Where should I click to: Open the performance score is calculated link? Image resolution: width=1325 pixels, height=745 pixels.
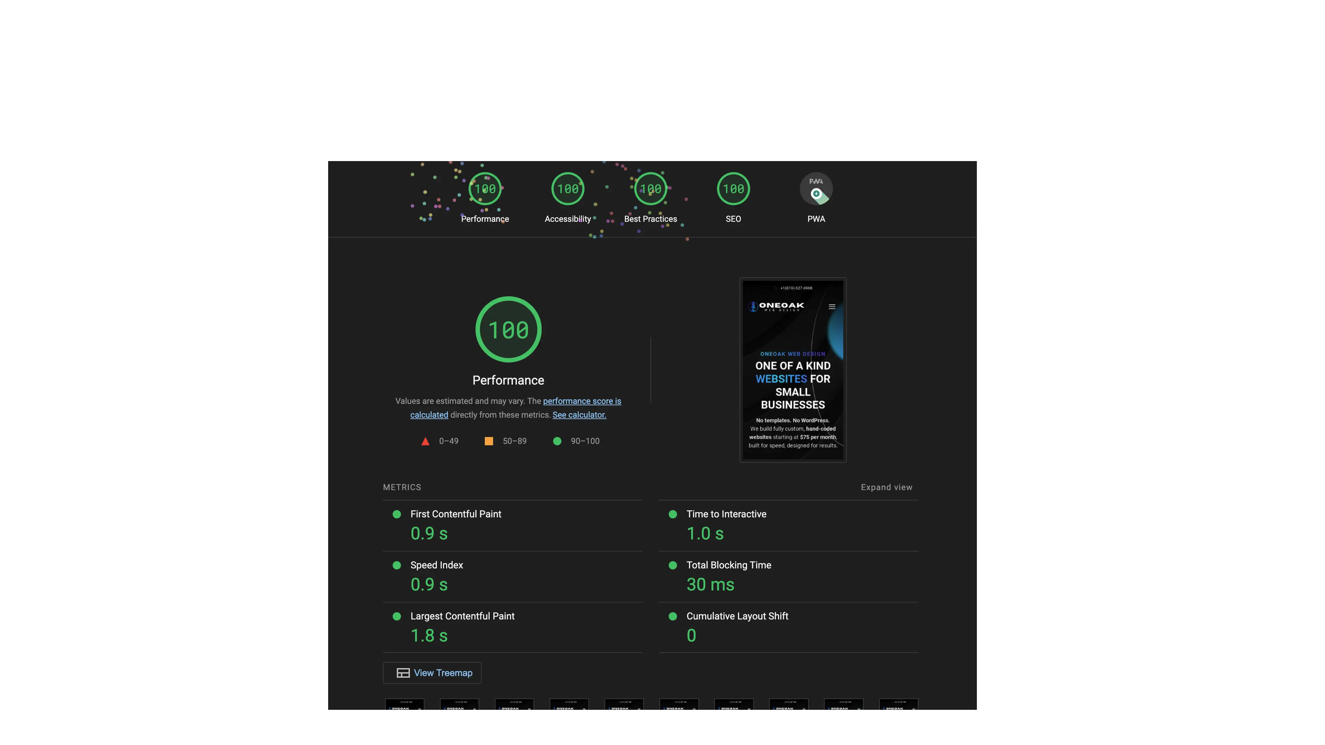pyautogui.click(x=582, y=401)
